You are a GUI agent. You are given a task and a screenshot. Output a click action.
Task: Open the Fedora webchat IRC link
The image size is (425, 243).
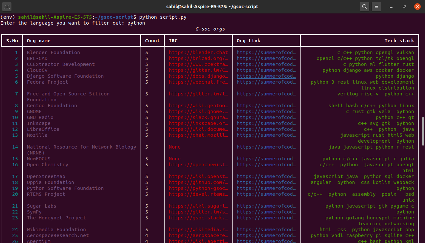198,82
